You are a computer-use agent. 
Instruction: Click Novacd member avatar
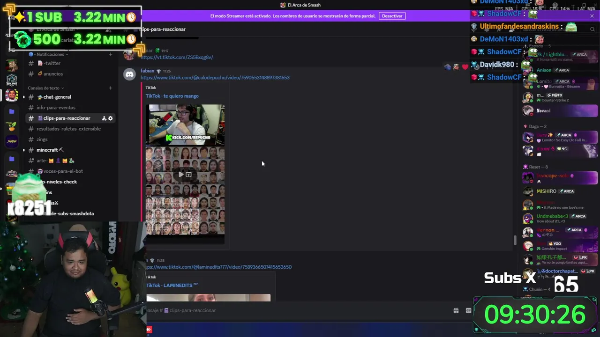click(x=528, y=111)
